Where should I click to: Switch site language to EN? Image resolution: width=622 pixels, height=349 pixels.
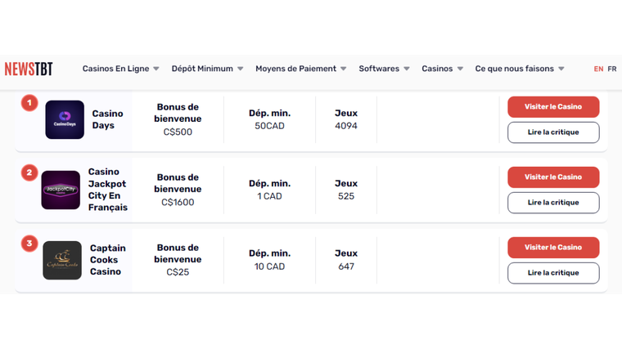click(x=598, y=69)
